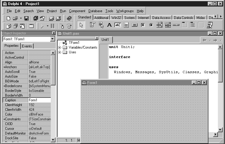This screenshot has height=144, width=225.
Task: Expand the Variables/Constants tree node
Action: pos(59,47)
